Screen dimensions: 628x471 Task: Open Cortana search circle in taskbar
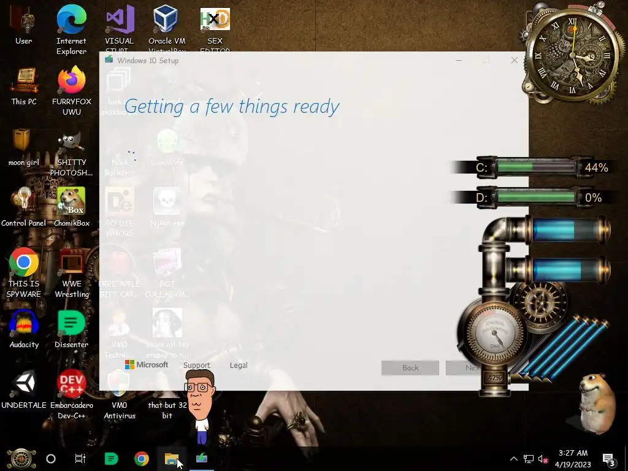click(x=51, y=459)
